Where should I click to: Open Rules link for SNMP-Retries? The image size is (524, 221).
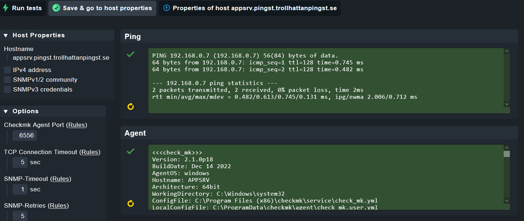[x=59, y=205]
